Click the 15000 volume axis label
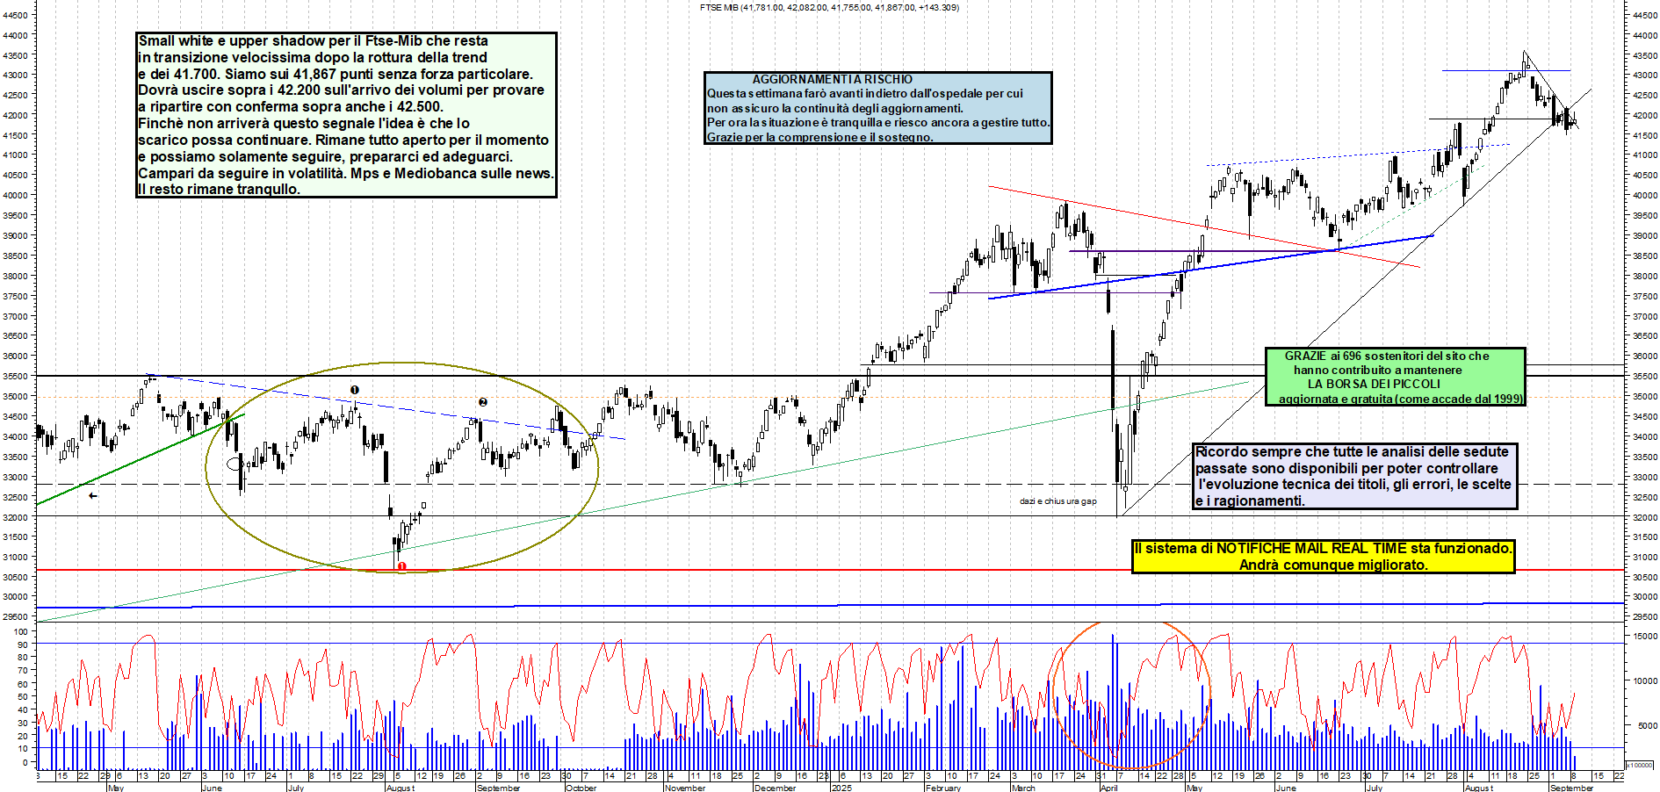Viewport: 1660px width, 792px height. coord(1645,636)
